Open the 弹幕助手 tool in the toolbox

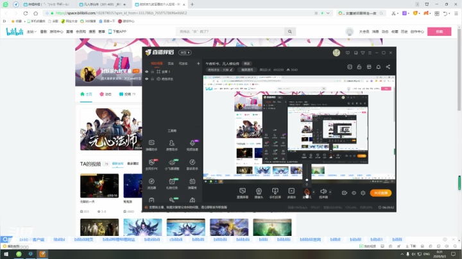point(151,145)
